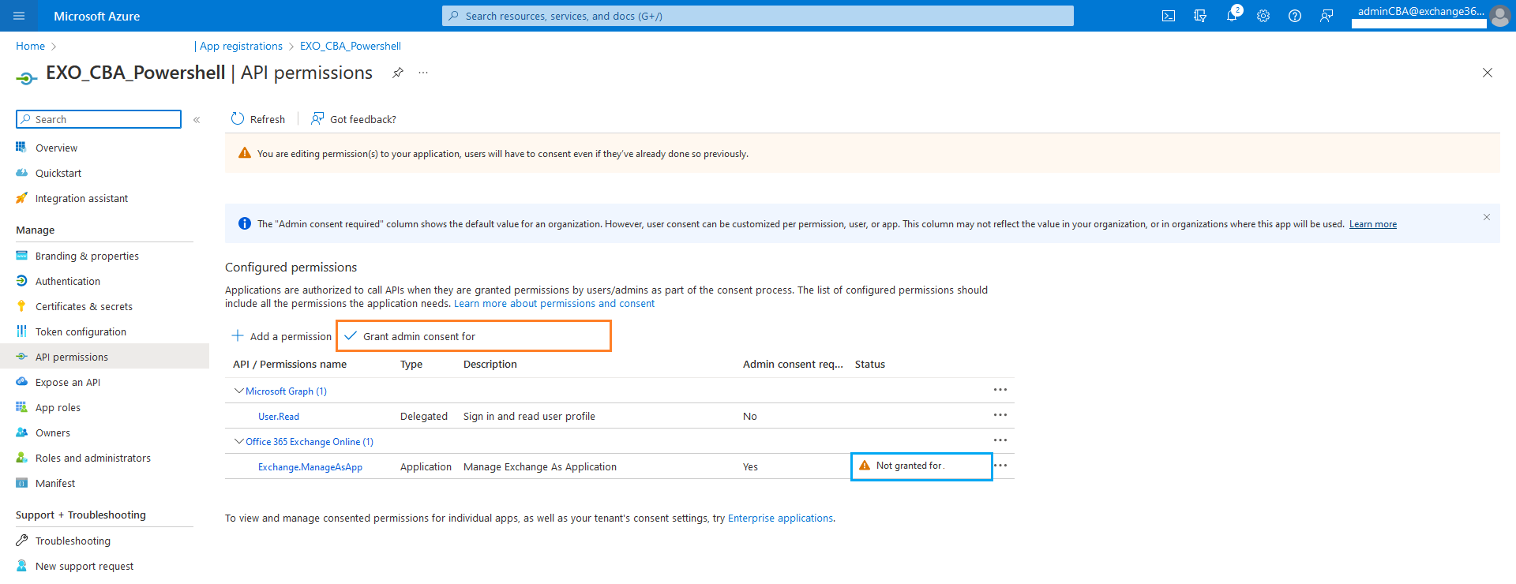This screenshot has width=1516, height=584.
Task: Open the Enterprise applications link
Action: pos(780,518)
